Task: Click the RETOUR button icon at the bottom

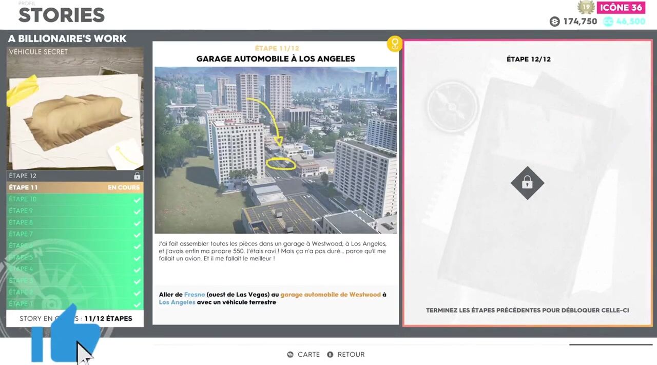Action: [330, 355]
